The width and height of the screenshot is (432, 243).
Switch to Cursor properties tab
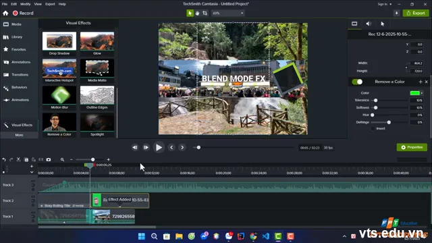(383, 24)
